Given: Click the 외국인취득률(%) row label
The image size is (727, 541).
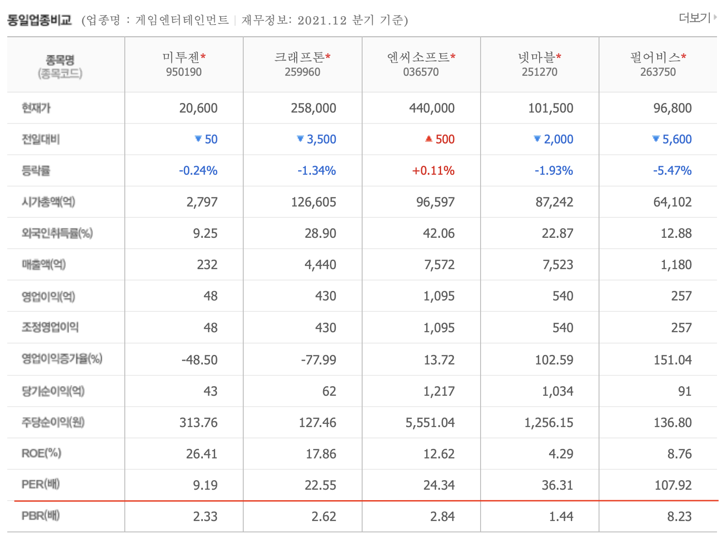Looking at the screenshot, I should point(57,233).
